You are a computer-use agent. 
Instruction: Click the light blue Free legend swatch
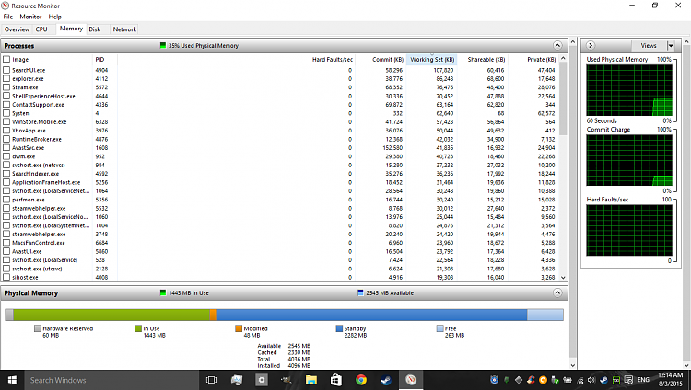click(x=439, y=328)
